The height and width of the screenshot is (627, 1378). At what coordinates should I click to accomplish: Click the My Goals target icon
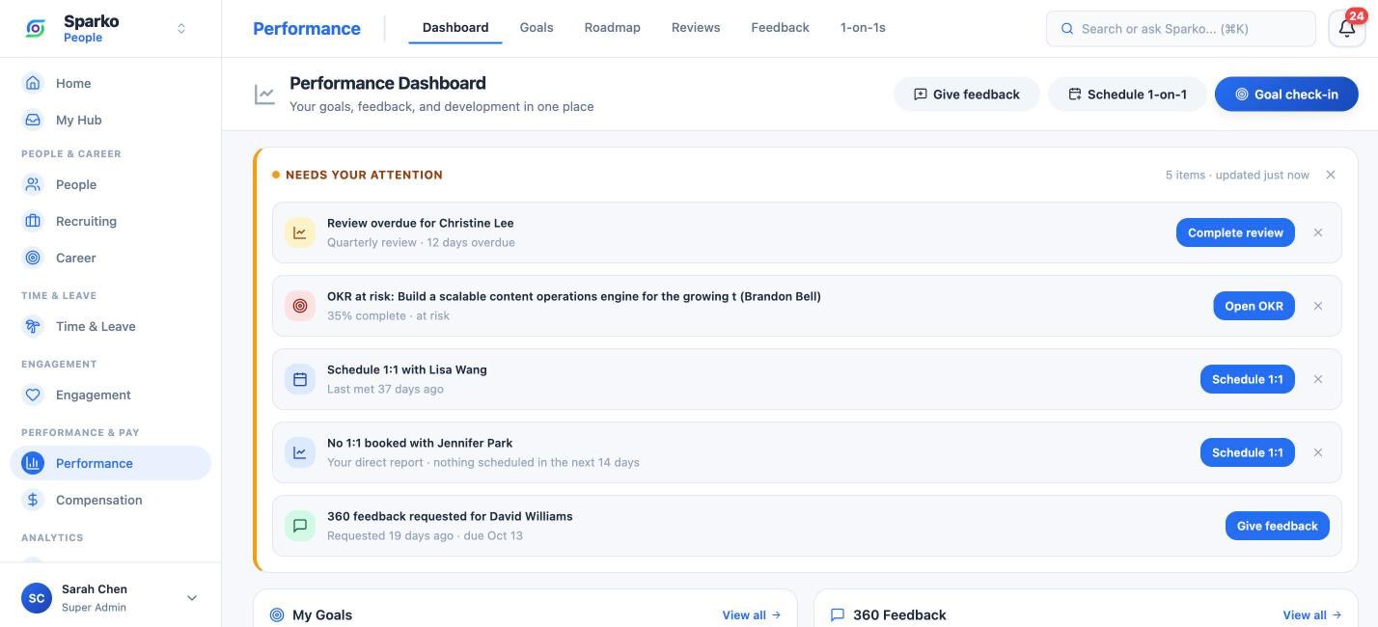(277, 614)
